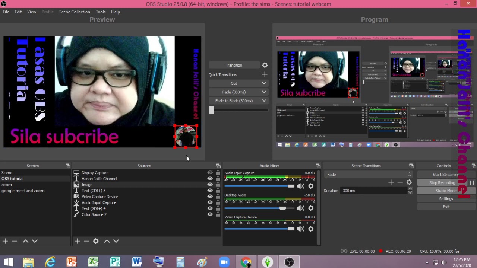Open the Scene Collection menu
This screenshot has height=268, width=477.
(x=75, y=12)
